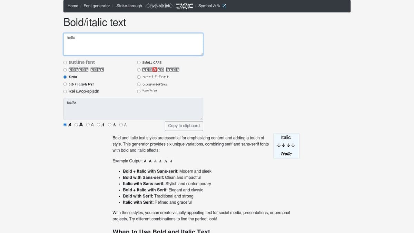Viewport: 414px width, 233px height.
Task: Select the outline font radio option
Action: (65, 62)
